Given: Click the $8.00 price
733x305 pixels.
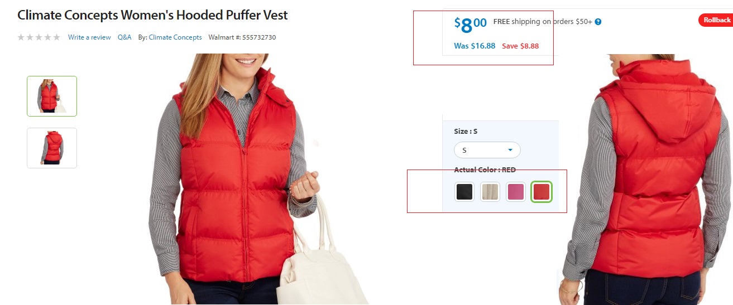Looking at the screenshot, I should 470,25.
